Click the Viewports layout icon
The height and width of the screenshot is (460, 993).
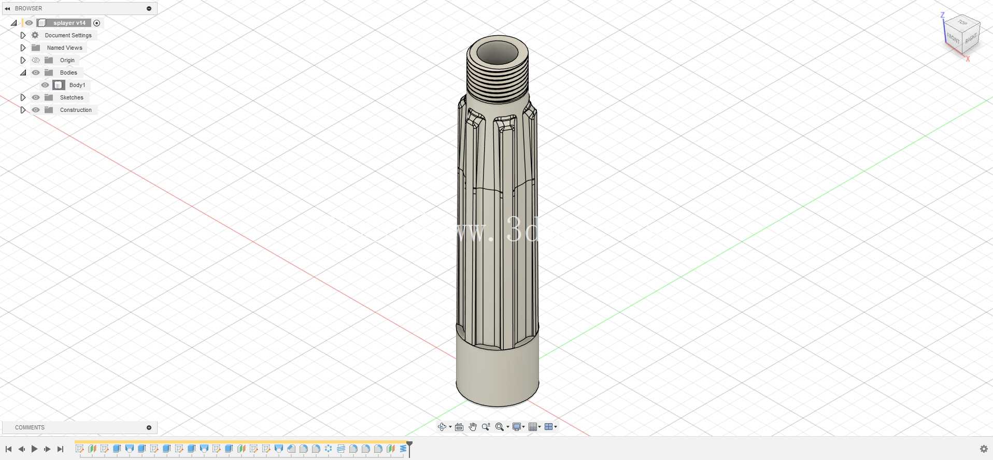tap(548, 427)
